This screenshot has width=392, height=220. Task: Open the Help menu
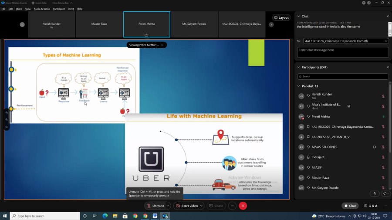click(80, 9)
